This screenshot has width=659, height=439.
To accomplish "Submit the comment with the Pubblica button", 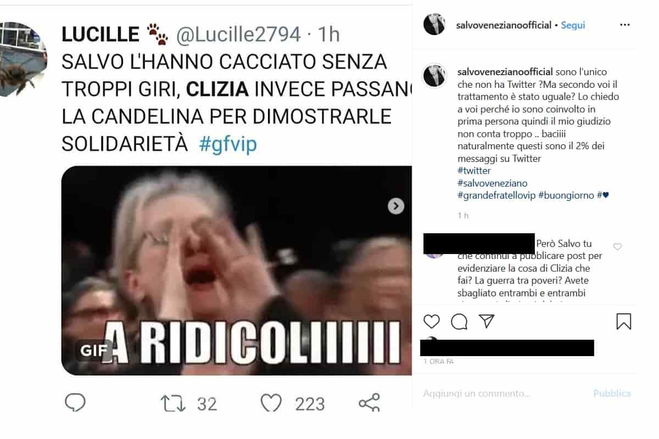I will [x=612, y=393].
